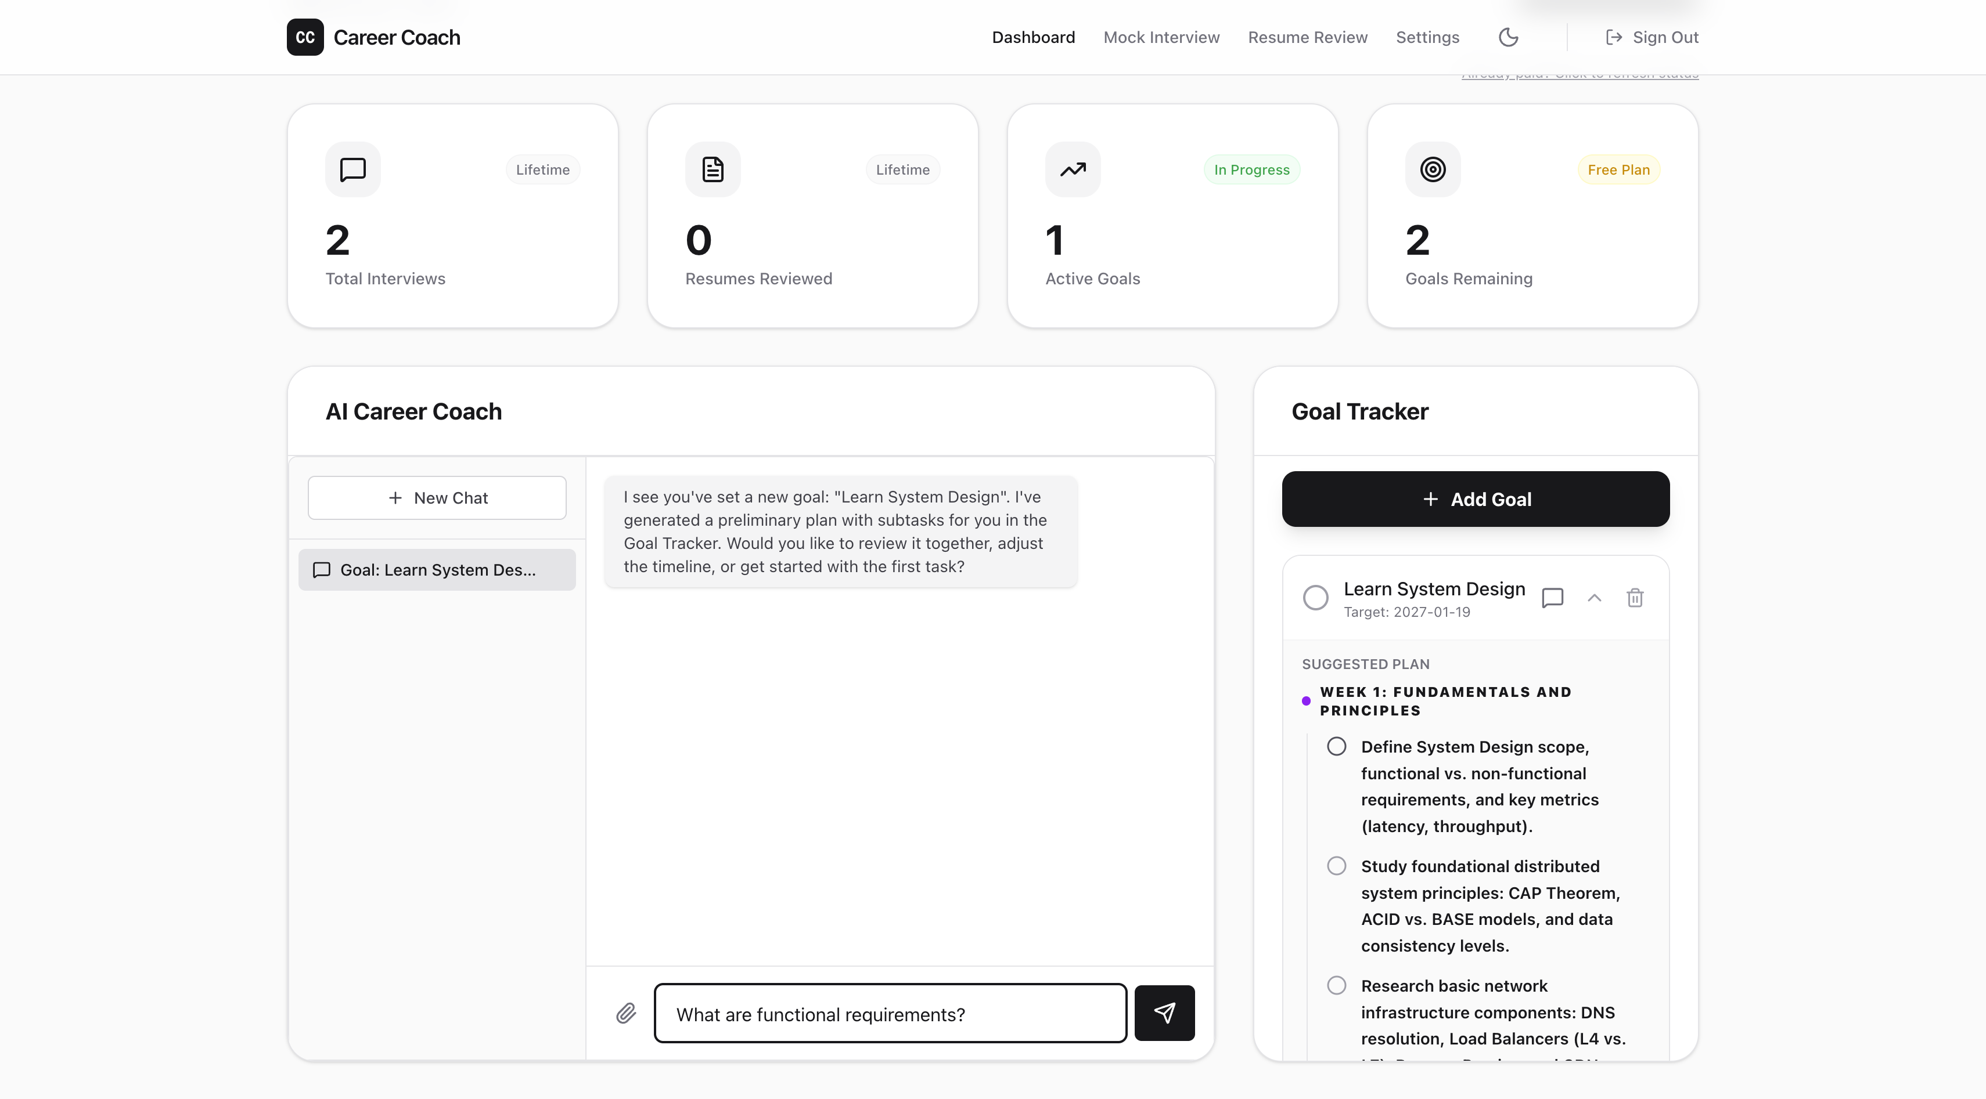Toggle dark mode with the moon icon
Image resolution: width=1986 pixels, height=1099 pixels.
coord(1508,37)
